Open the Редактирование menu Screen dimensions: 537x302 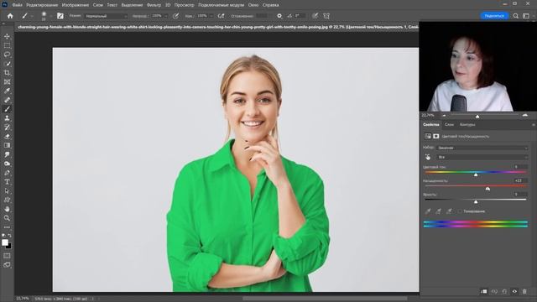click(x=42, y=5)
